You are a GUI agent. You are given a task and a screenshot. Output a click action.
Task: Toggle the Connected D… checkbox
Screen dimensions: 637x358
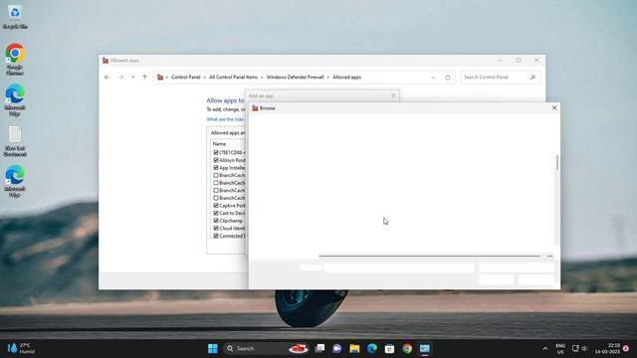coord(216,236)
